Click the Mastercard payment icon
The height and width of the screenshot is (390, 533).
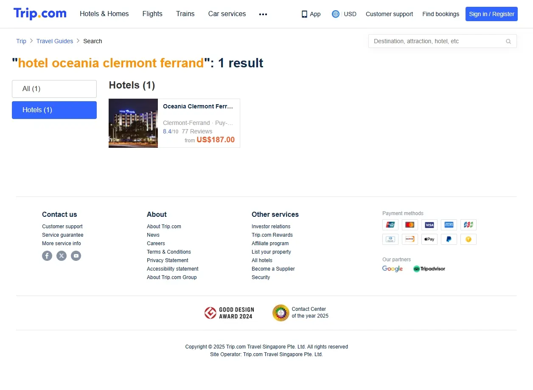tap(410, 225)
